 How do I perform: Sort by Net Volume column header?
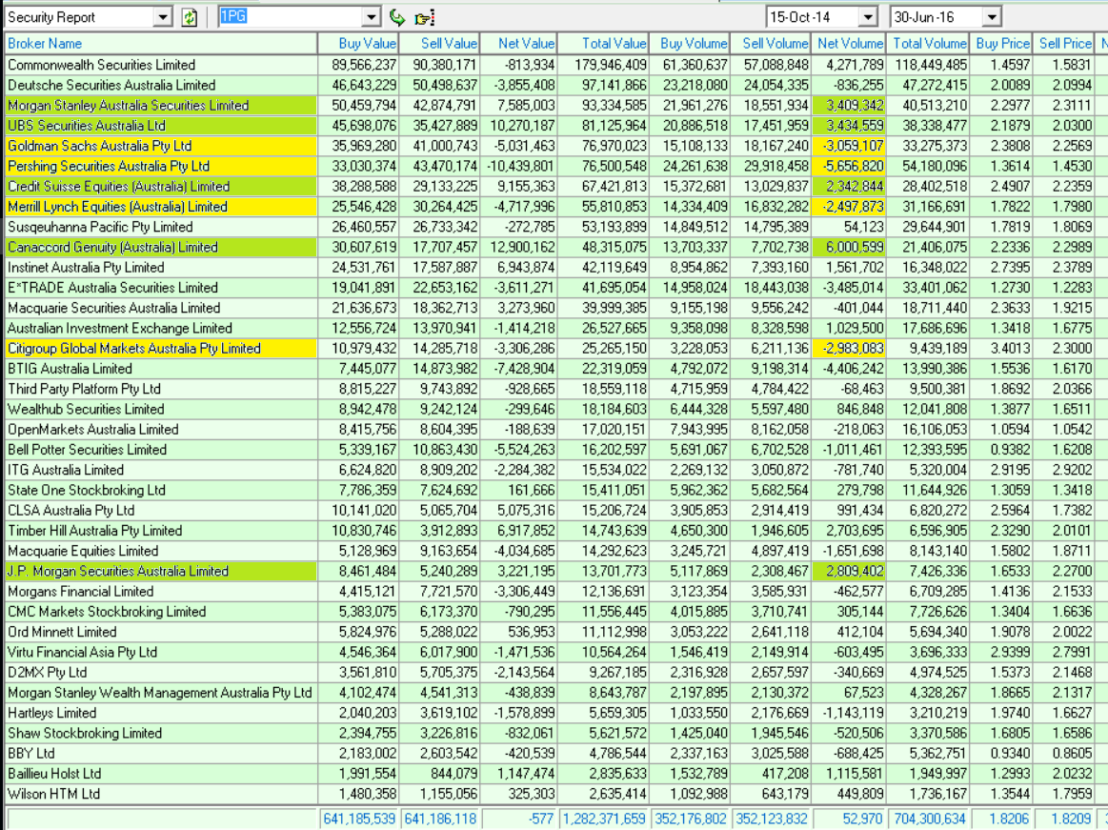tap(849, 43)
